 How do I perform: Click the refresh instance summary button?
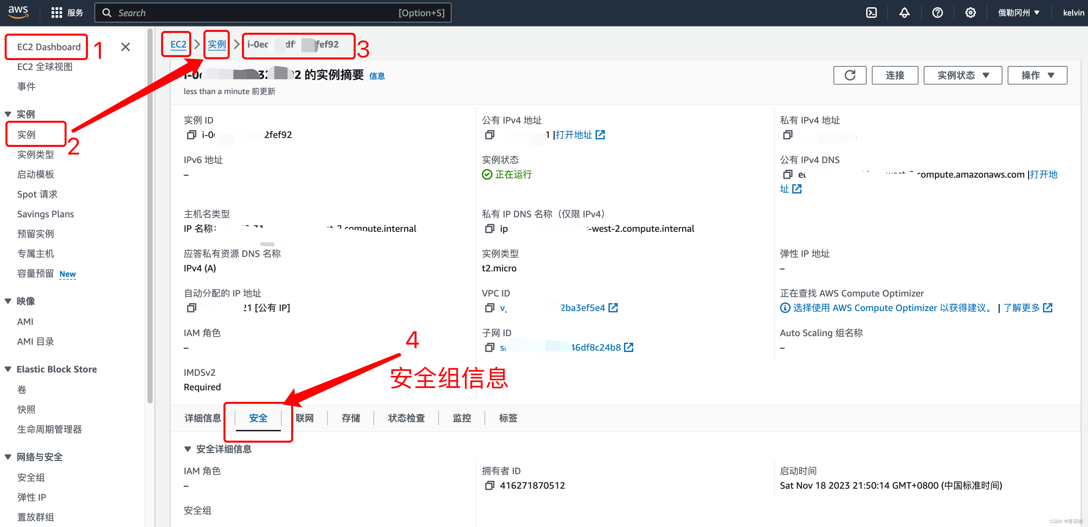click(850, 75)
